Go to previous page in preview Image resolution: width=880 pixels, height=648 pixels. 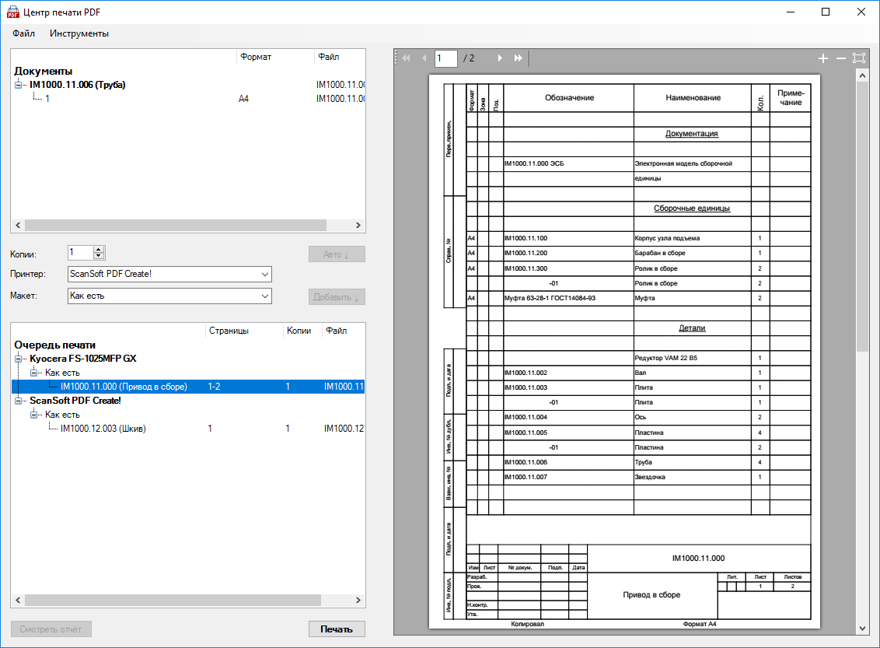[x=424, y=58]
